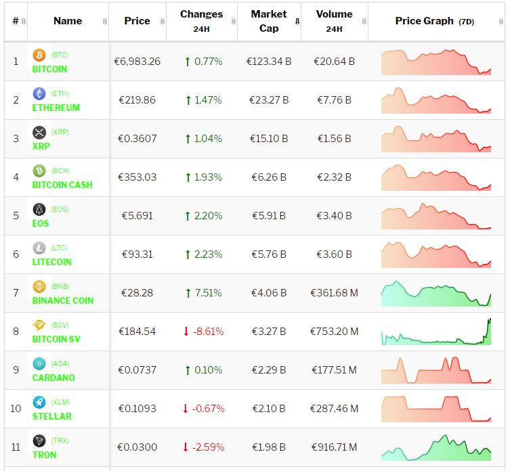This screenshot has width=512, height=471.
Task: Click the Cardano coin logo icon
Action: (x=39, y=363)
